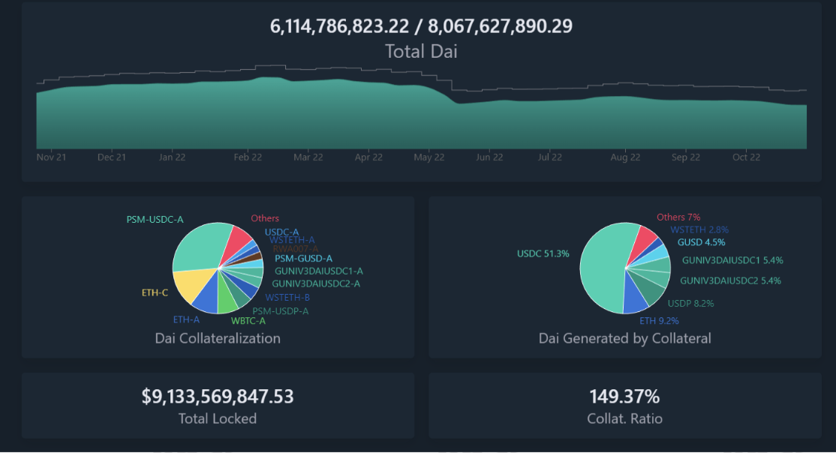Click the Apr 22 axis label
The height and width of the screenshot is (453, 836).
(x=368, y=157)
